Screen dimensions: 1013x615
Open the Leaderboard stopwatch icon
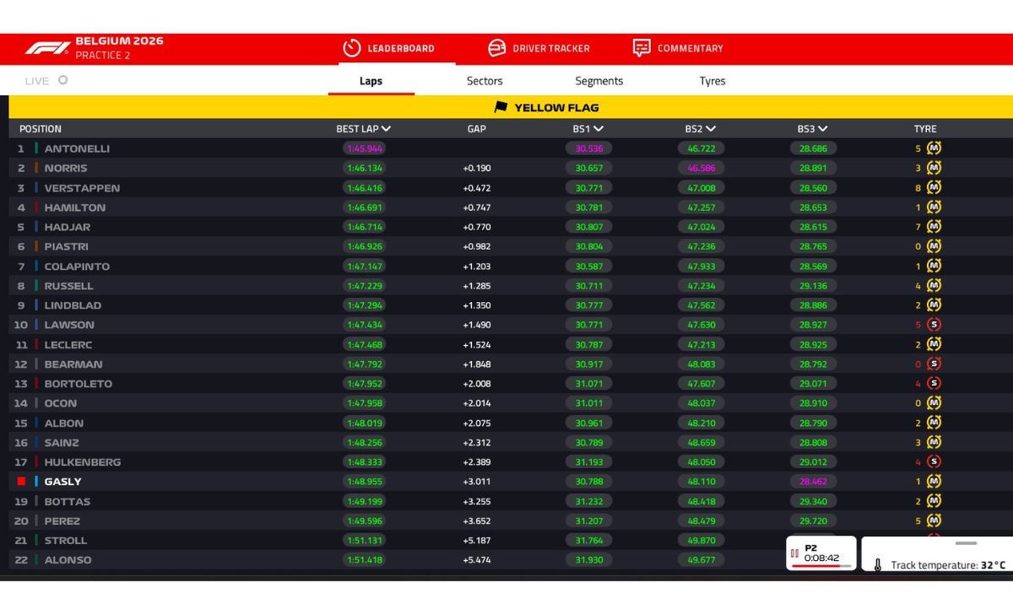[352, 48]
